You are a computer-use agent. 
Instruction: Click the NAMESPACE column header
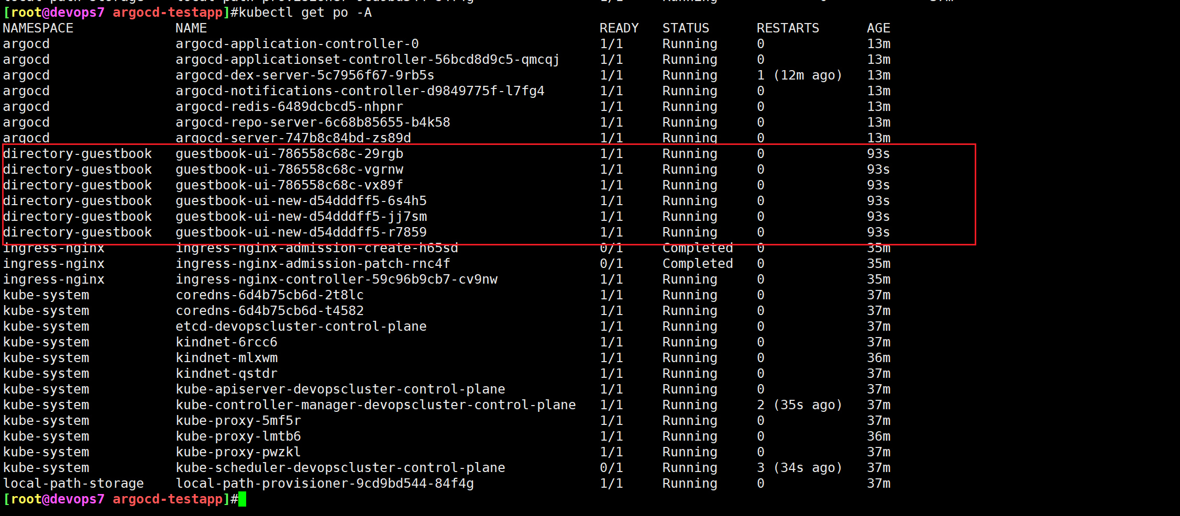[38, 28]
